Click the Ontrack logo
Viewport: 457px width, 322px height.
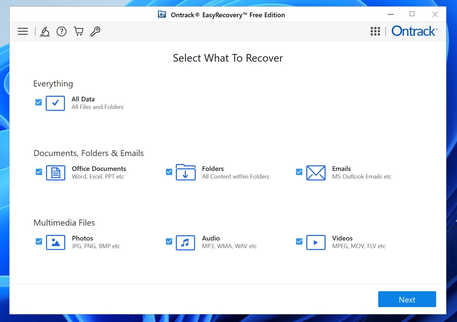coord(414,31)
